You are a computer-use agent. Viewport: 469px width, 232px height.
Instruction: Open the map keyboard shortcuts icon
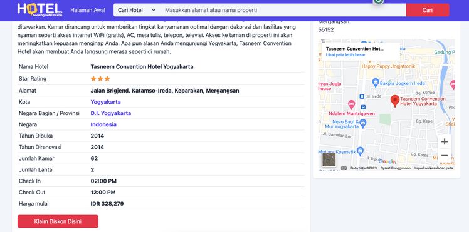click(344, 168)
